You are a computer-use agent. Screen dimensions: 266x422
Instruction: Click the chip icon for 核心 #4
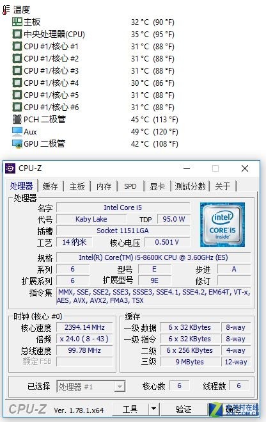coord(17,83)
